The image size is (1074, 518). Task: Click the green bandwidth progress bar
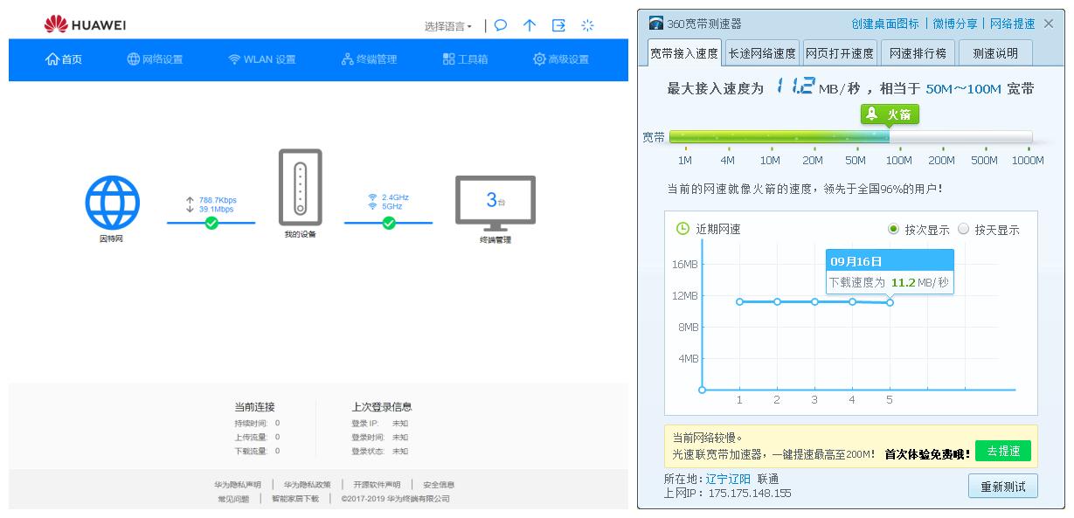[x=780, y=137]
